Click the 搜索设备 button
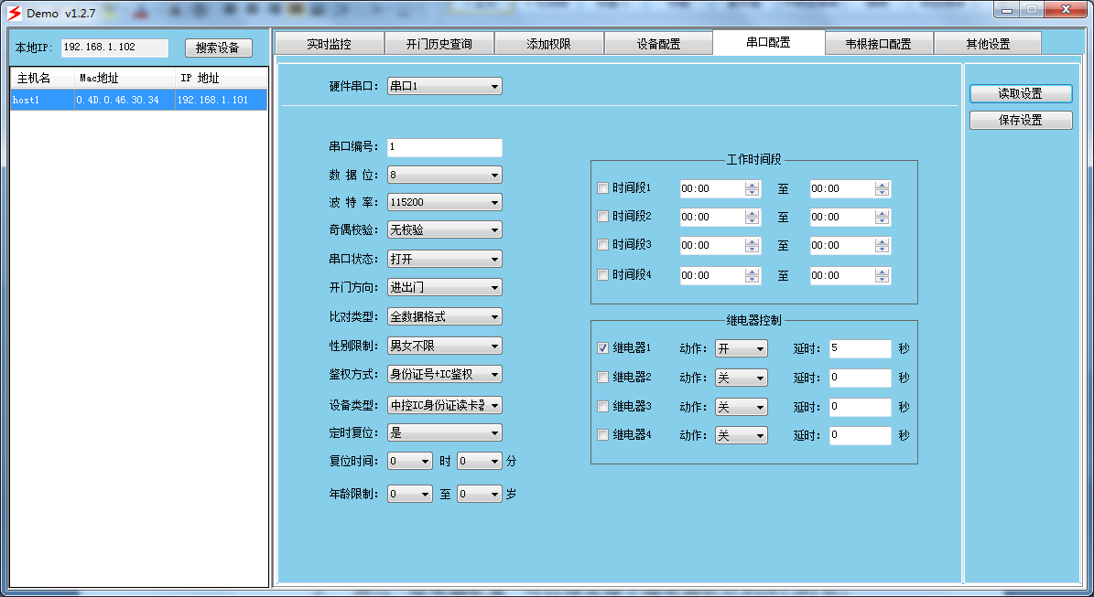Image resolution: width=1094 pixels, height=597 pixels. pos(218,48)
